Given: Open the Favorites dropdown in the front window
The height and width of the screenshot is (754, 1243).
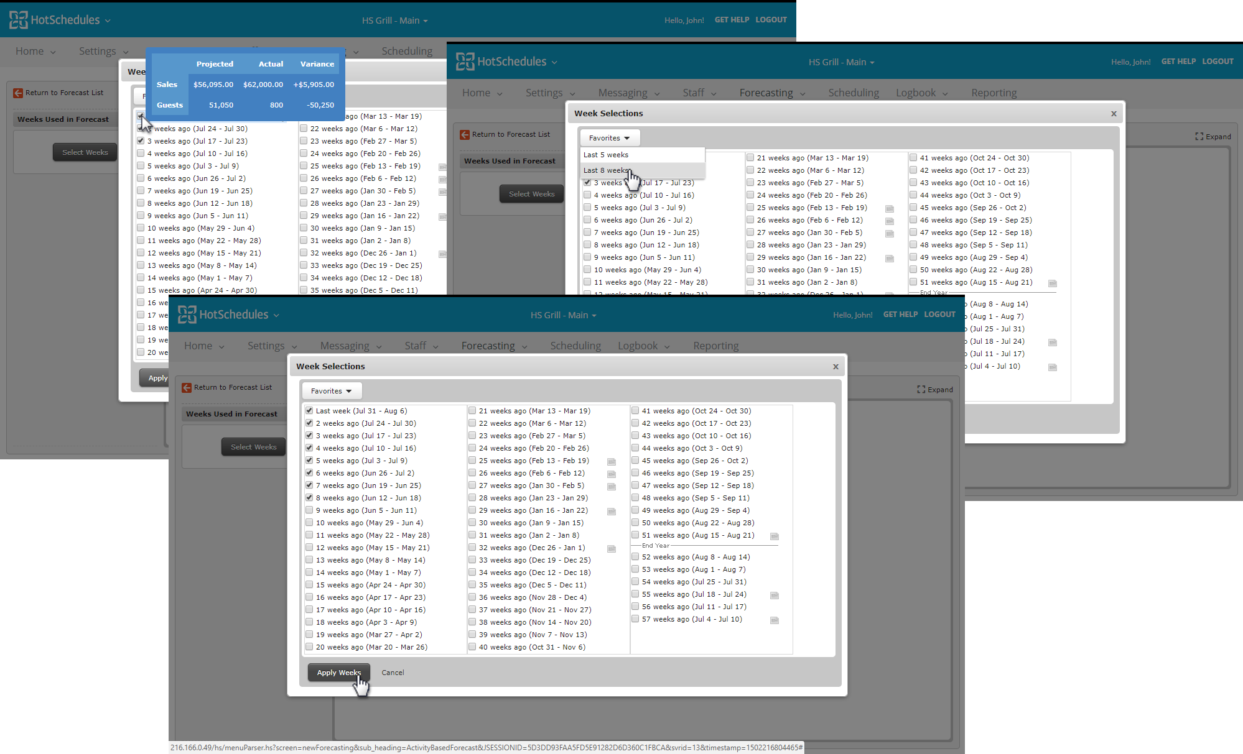Looking at the screenshot, I should coord(332,391).
